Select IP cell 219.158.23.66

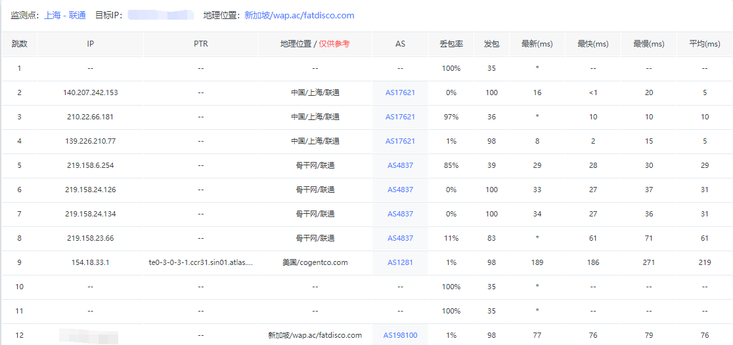tap(90, 238)
